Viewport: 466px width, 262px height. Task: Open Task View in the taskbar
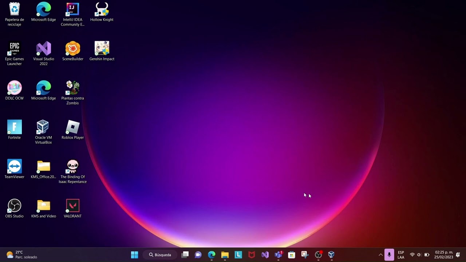coord(185,255)
